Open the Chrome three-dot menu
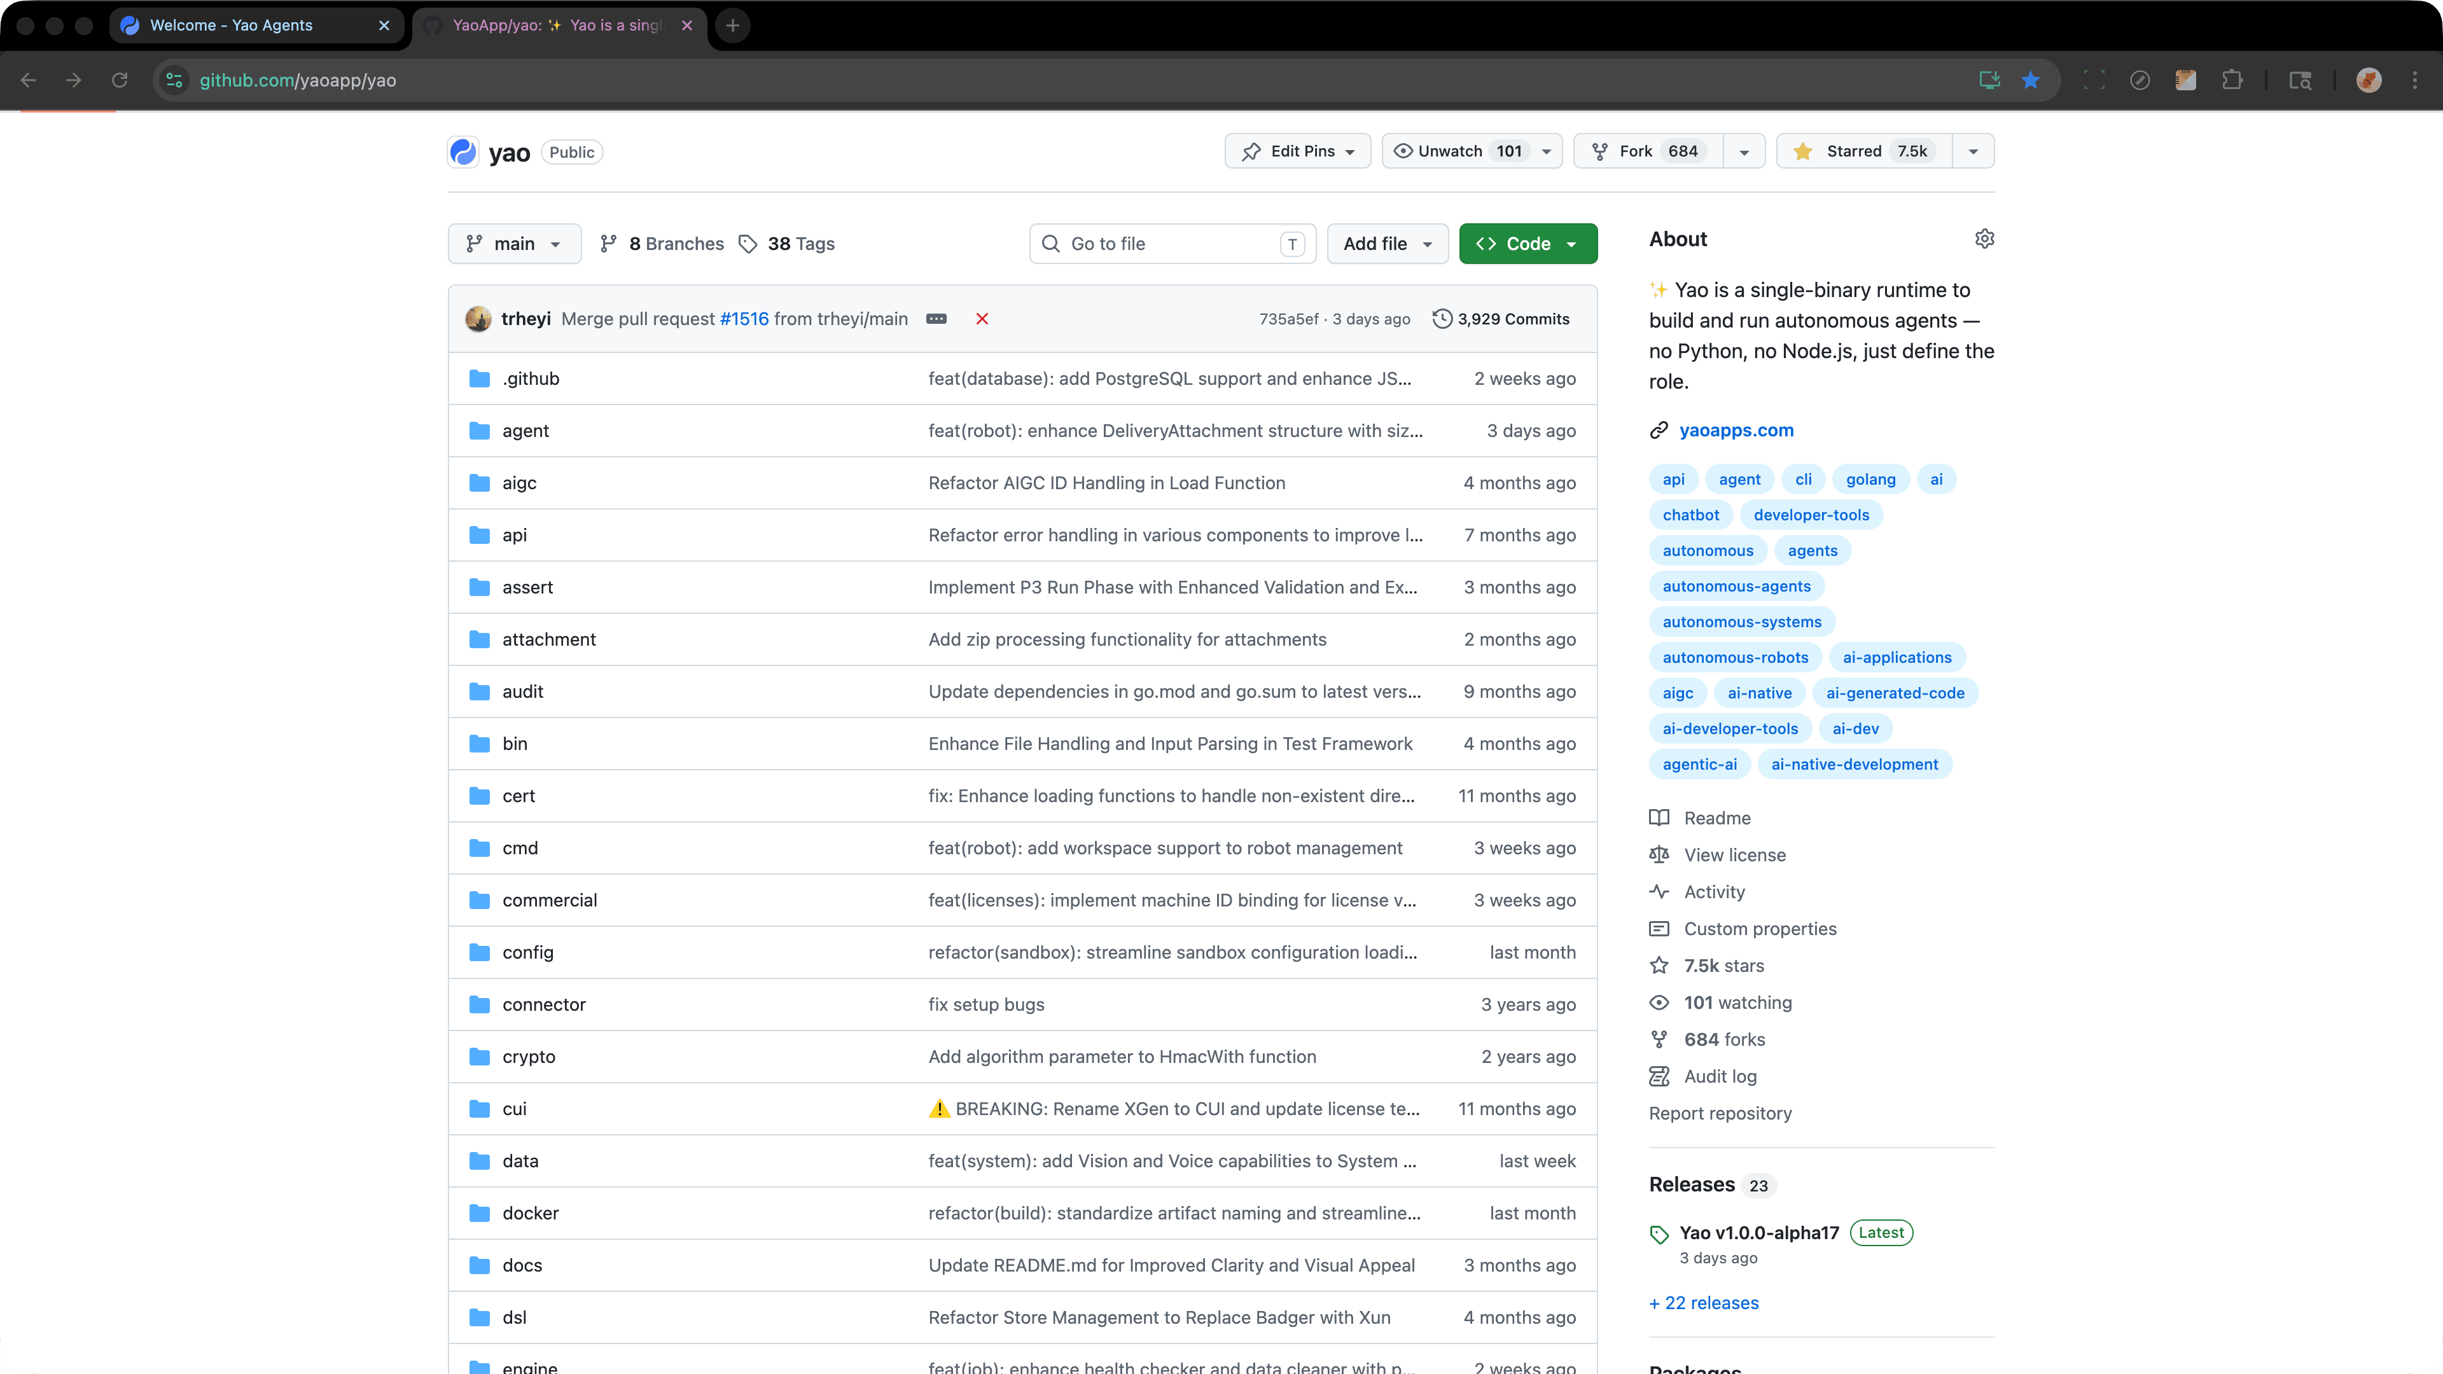This screenshot has width=2443, height=1374. 2414,81
